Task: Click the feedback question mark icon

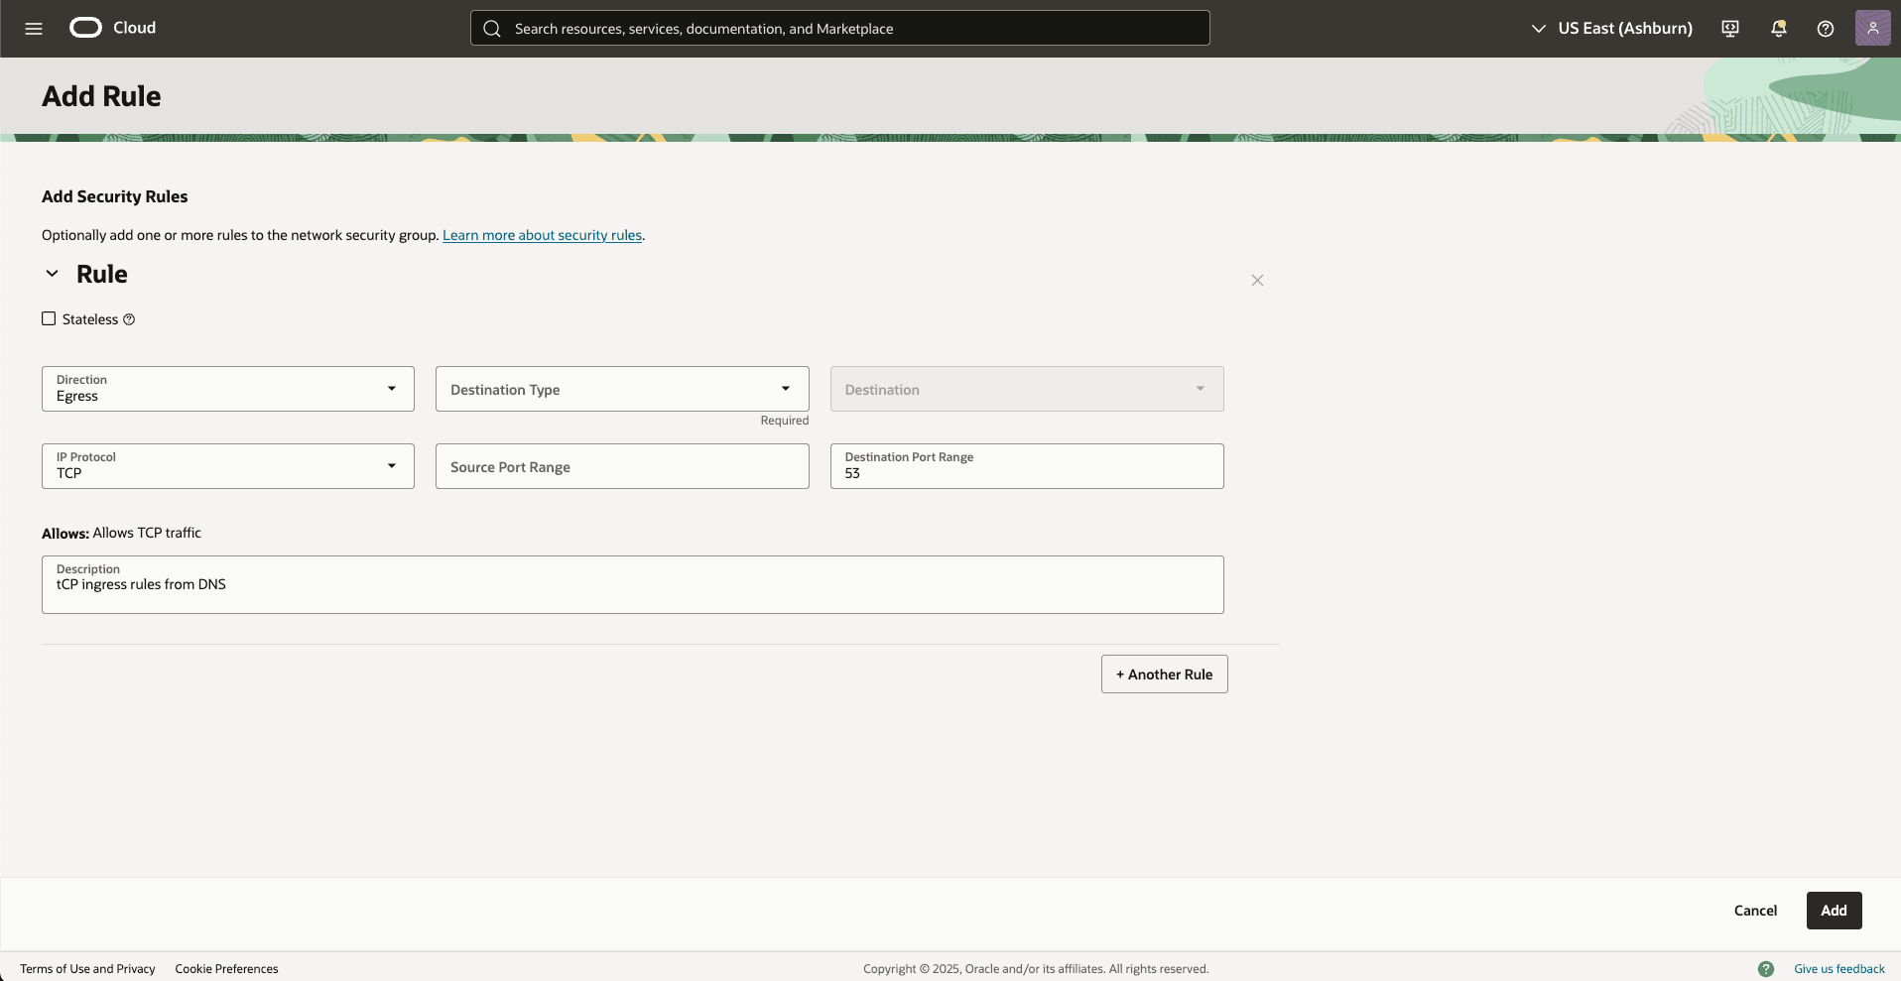Action: pyautogui.click(x=1767, y=968)
